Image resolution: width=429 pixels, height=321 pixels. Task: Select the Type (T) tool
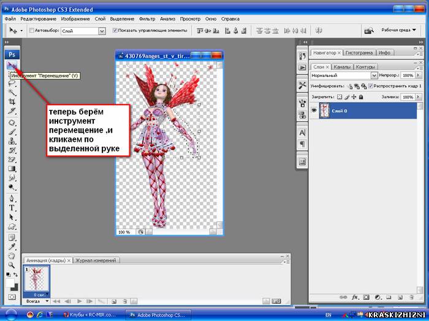pos(12,208)
